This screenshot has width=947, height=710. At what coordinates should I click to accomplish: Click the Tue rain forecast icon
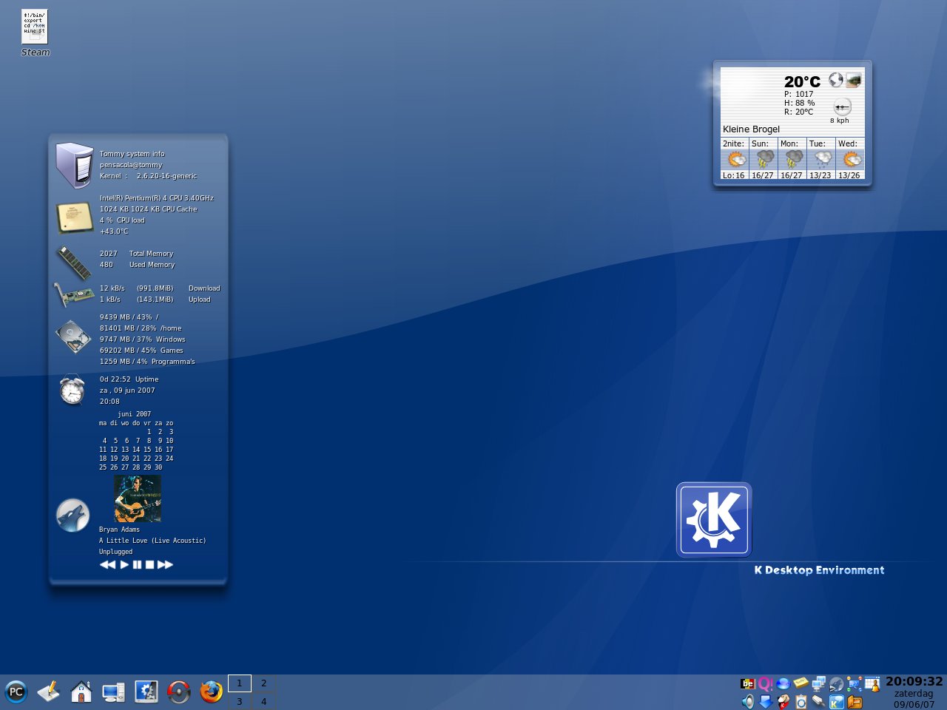822,159
